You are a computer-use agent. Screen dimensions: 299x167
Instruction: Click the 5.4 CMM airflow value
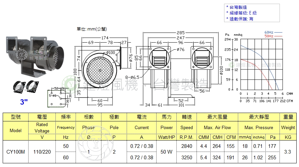click(204, 158)
